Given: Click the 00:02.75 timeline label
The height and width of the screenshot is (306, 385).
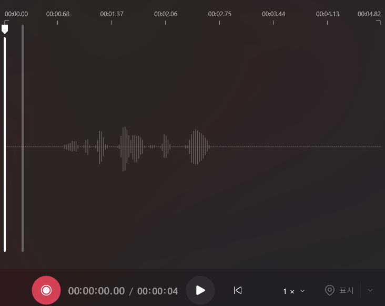Looking at the screenshot, I should tap(219, 14).
